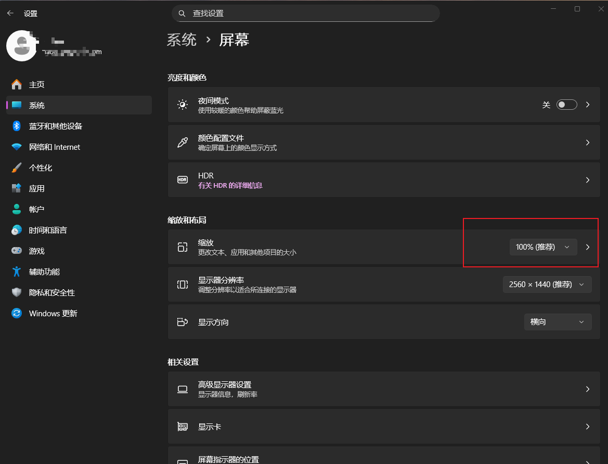Click the chevron on the 显示卡 row
Image resolution: width=608 pixels, height=464 pixels.
click(x=588, y=427)
